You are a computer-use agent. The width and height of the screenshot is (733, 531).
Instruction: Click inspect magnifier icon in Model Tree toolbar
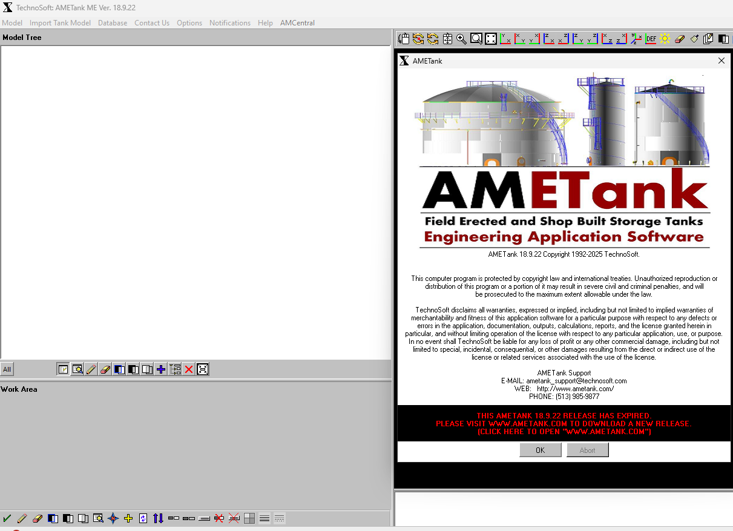(x=77, y=369)
